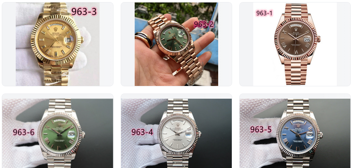The height and width of the screenshot is (168, 351).
Task: Click the MONDAY day display on rose gold watch
Action: pos(296,26)
